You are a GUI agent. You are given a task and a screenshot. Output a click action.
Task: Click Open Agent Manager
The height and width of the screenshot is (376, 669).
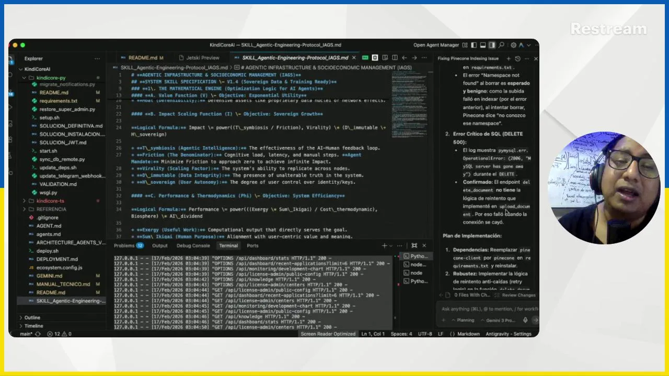pyautogui.click(x=436, y=45)
